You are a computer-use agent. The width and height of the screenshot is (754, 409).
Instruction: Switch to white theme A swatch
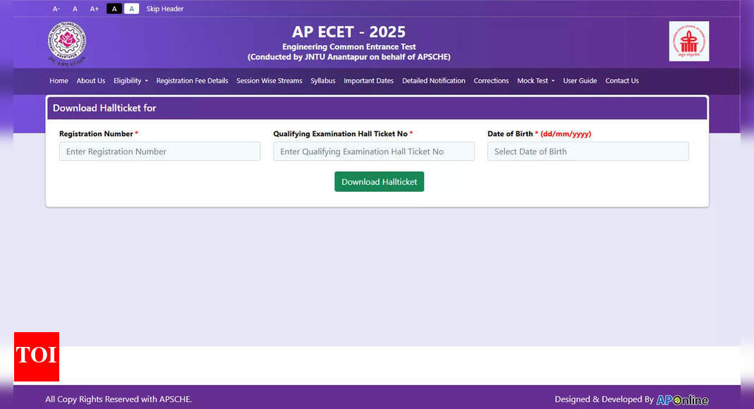point(132,9)
